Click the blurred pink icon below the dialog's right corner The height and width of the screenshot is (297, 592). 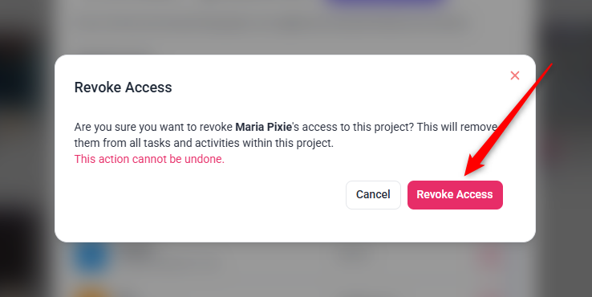(488, 257)
